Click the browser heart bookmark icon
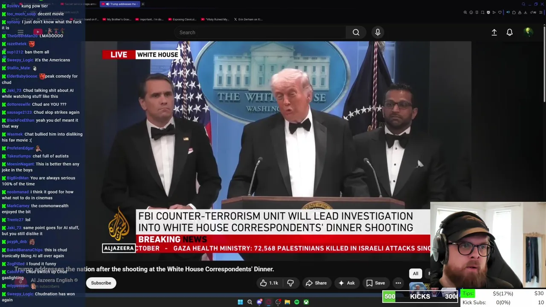Viewport: 546px width, 307px height. point(500,12)
